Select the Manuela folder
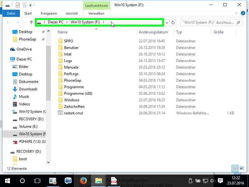This screenshot has width=249, height=187. (71, 67)
